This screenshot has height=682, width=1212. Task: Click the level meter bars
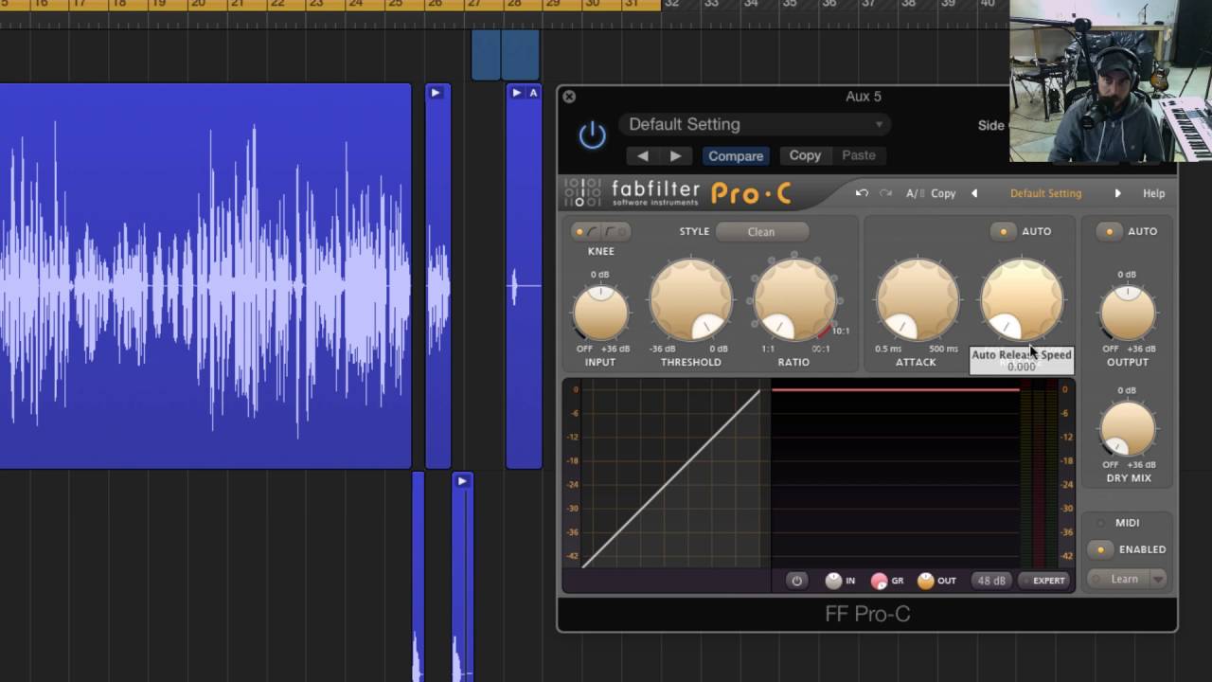click(x=1040, y=476)
